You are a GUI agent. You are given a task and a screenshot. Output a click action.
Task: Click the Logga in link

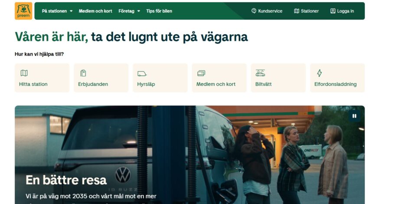point(342,11)
